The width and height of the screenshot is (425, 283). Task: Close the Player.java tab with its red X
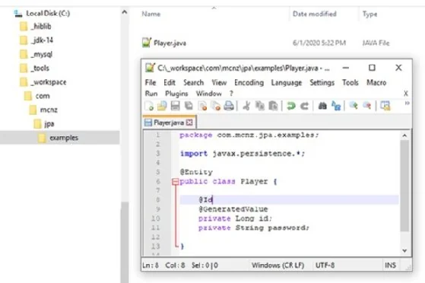tap(189, 122)
